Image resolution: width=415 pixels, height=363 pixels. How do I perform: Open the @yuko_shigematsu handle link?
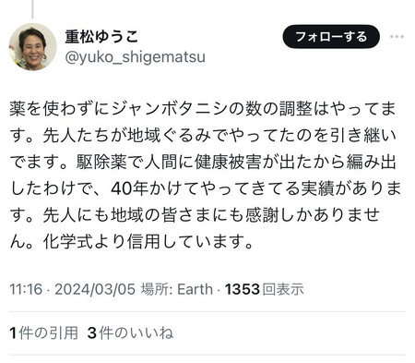point(135,57)
